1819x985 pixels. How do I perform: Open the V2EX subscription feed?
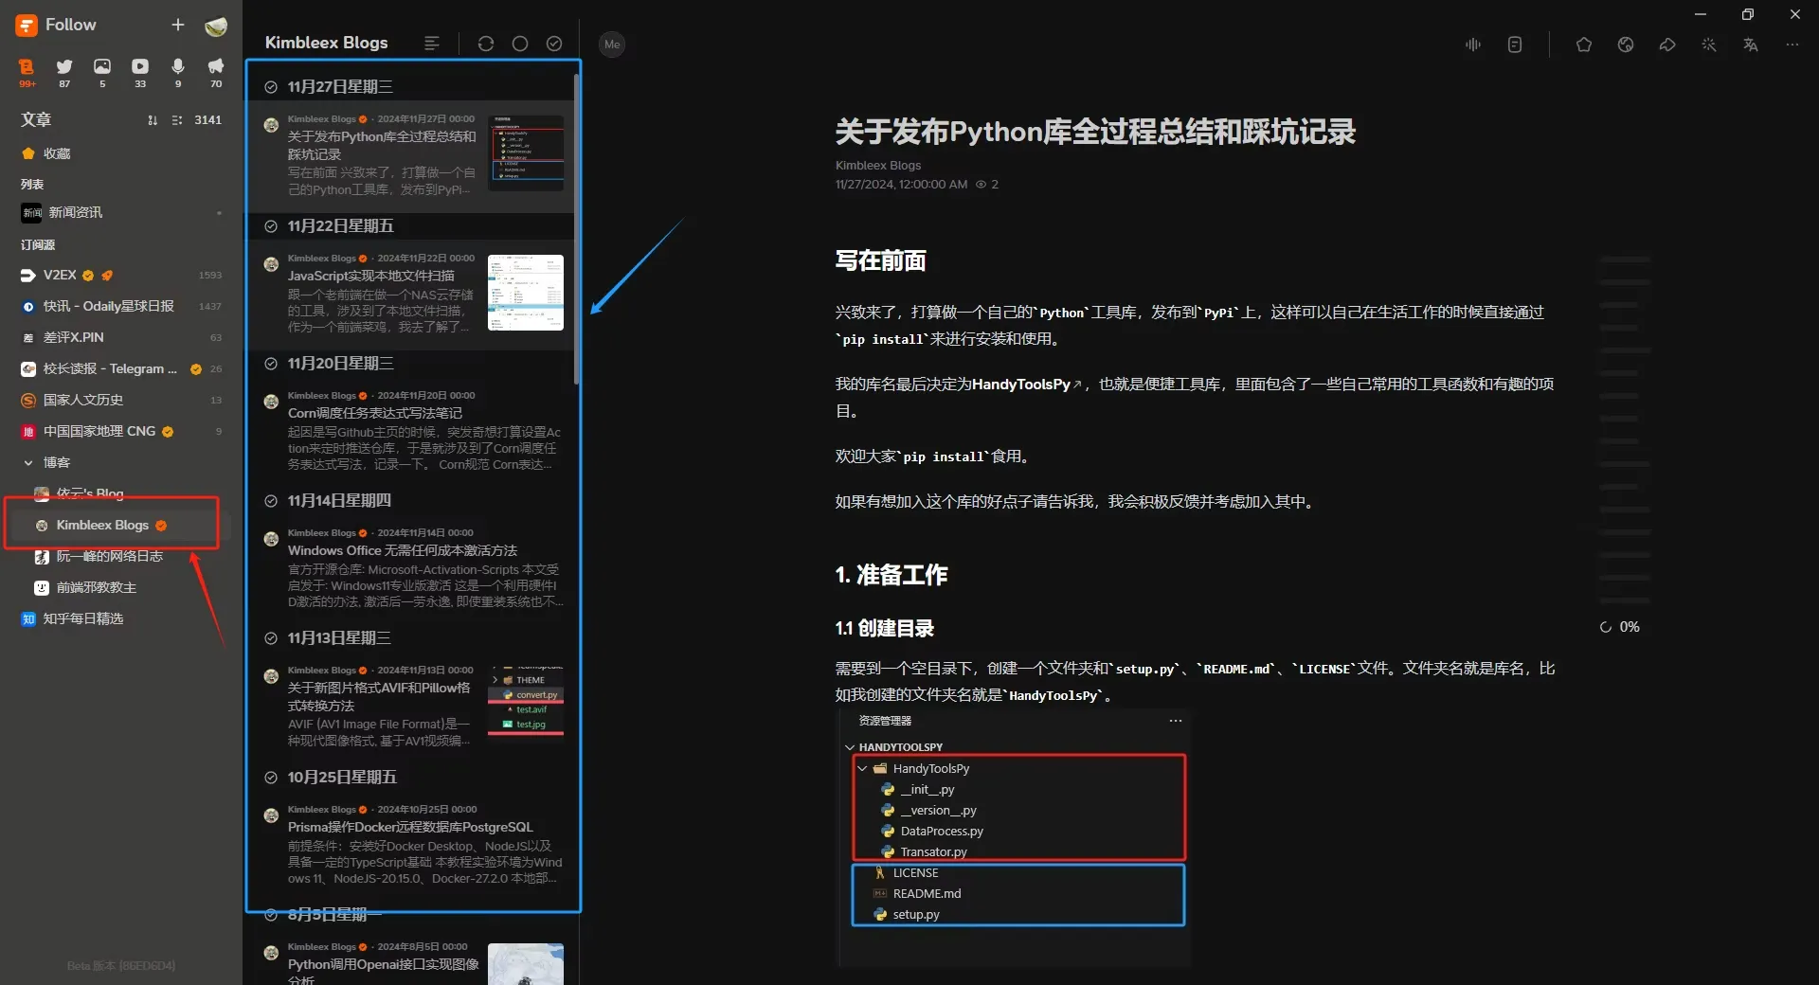tap(61, 276)
